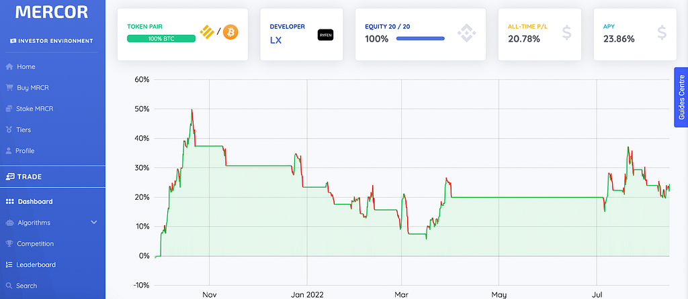Click the dollar icon in All-Time P/L card
Viewport: 688px width, 299px height.
(566, 34)
